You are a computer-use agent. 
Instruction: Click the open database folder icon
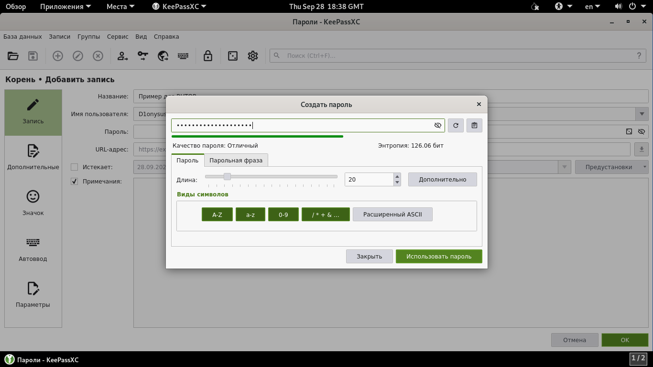point(13,56)
